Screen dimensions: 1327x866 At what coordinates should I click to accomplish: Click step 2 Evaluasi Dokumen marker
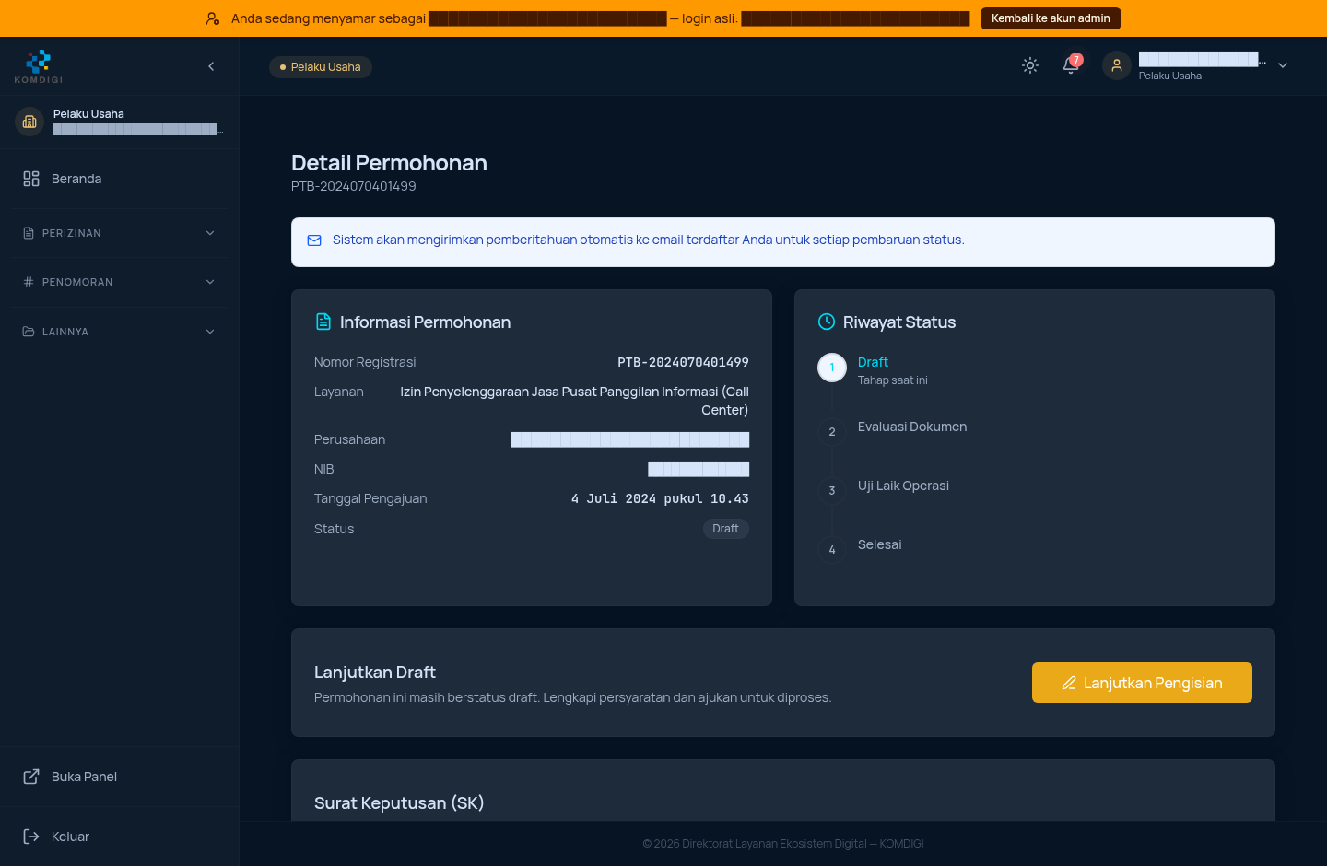(x=832, y=432)
